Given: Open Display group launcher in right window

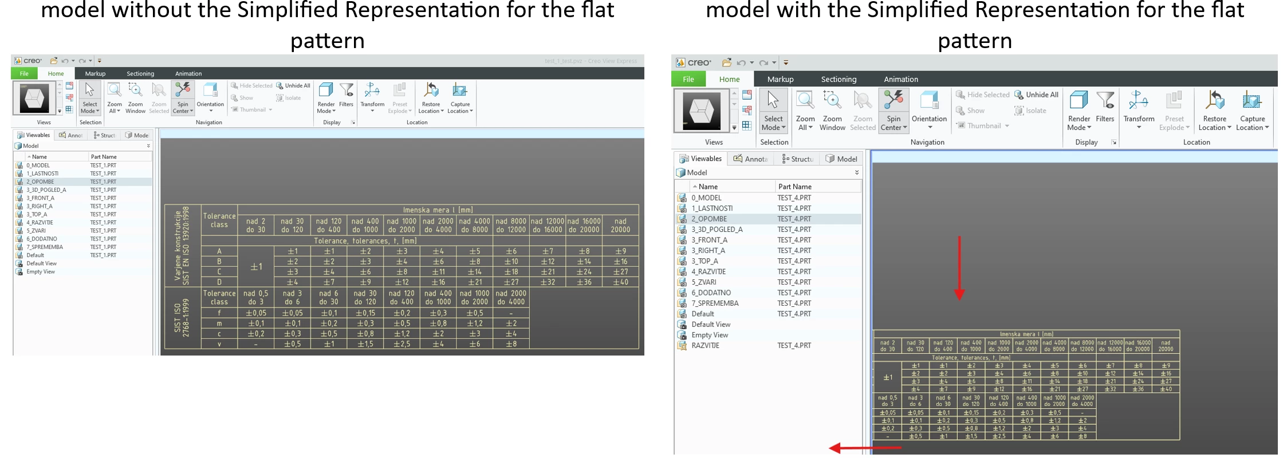Looking at the screenshot, I should tap(1114, 143).
